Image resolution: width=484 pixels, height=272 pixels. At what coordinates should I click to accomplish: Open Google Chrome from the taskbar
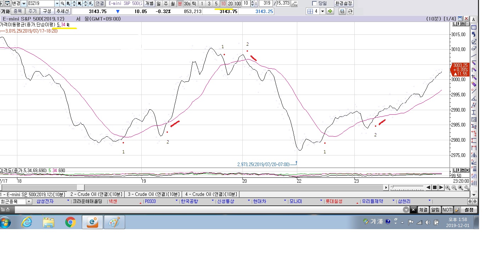pos(71,222)
